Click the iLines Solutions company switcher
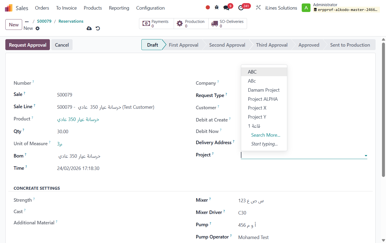The image size is (386, 243). (x=281, y=8)
